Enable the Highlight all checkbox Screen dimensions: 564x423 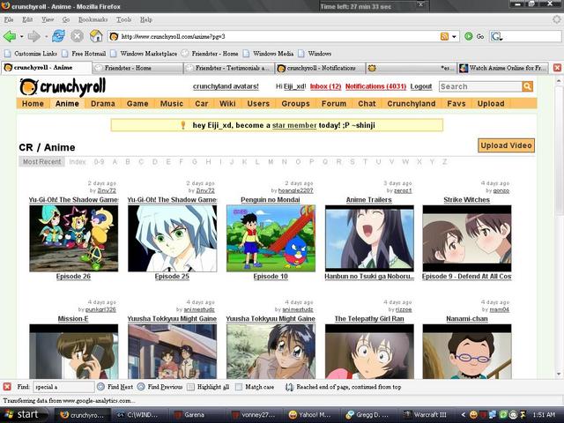pos(190,387)
